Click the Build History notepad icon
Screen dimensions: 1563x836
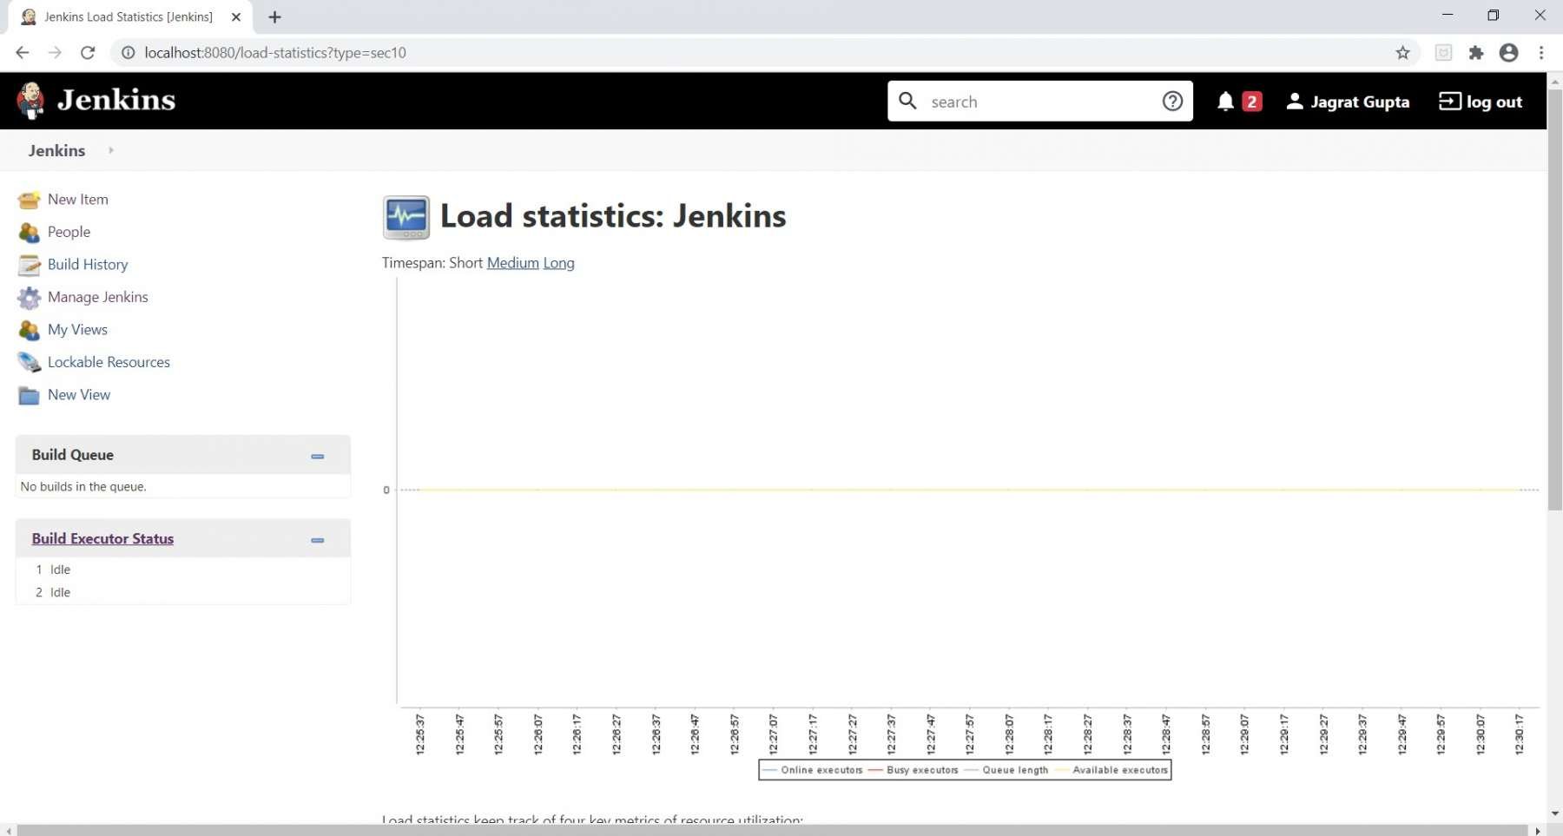point(29,265)
